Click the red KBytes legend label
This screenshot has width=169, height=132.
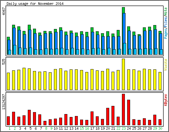pyautogui.click(x=165, y=100)
